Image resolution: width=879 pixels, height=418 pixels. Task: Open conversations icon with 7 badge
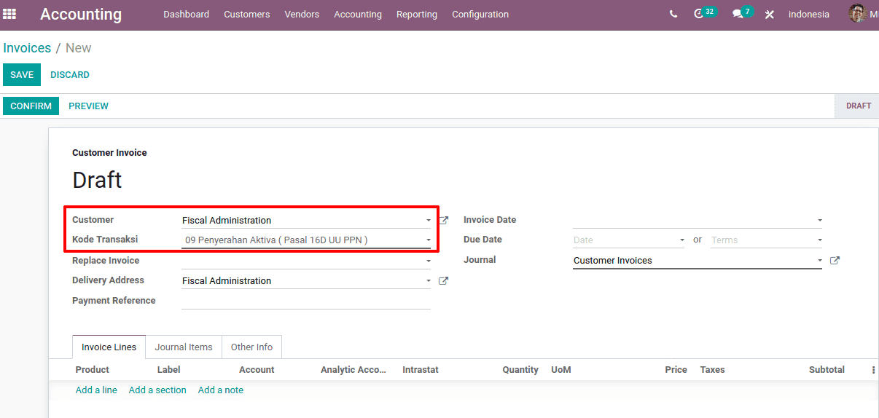742,13
